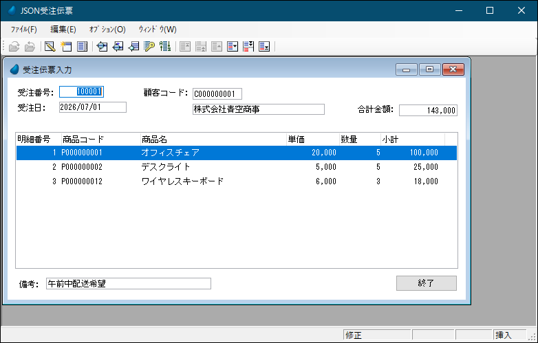Viewport: 538px width, 343px height.
Task: Minimize the 受注伝票入力 child window
Action: (407, 69)
